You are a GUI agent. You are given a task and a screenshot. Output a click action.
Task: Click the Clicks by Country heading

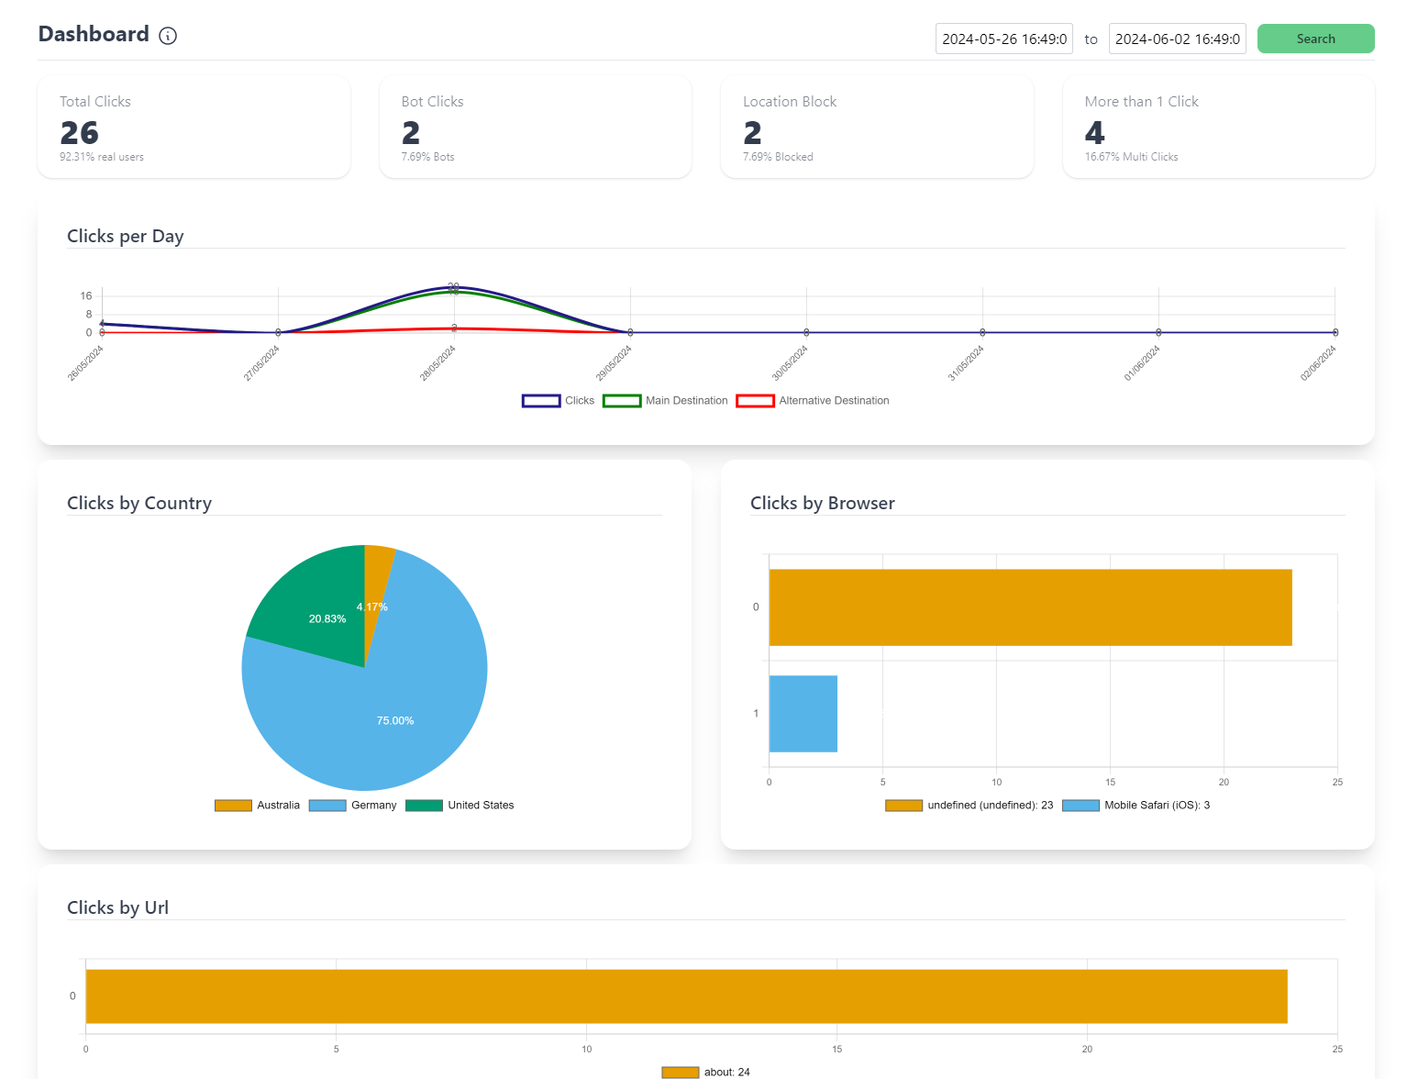pos(139,504)
